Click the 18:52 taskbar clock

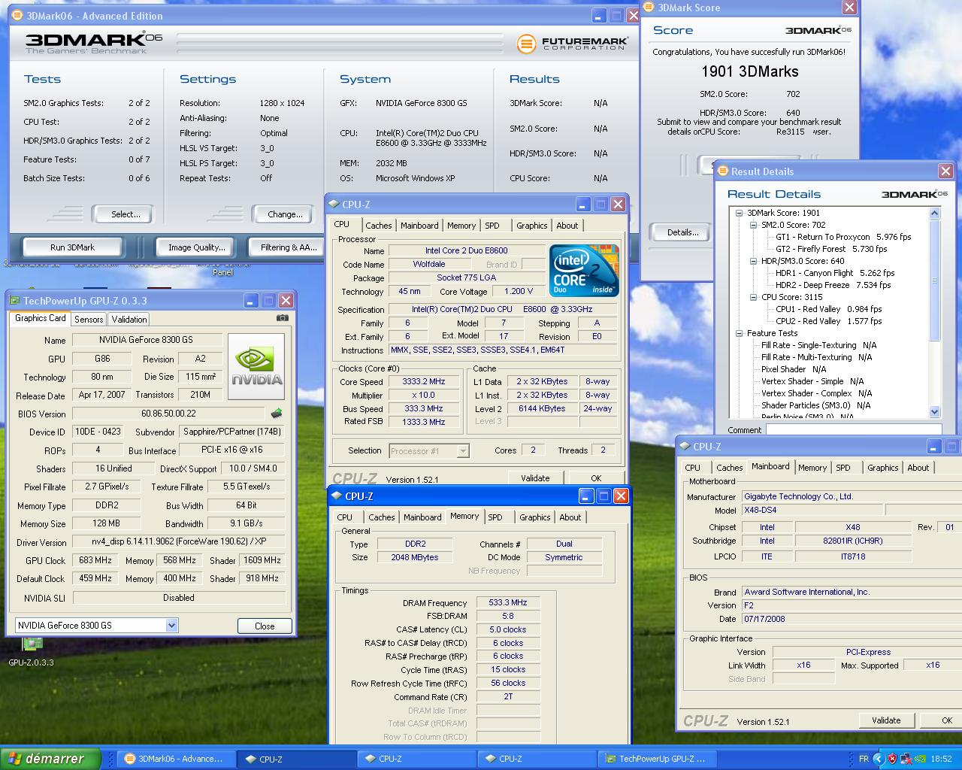[941, 759]
